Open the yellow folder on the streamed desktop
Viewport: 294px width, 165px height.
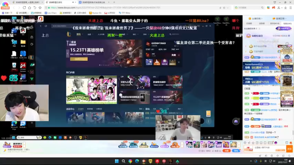[23, 43]
